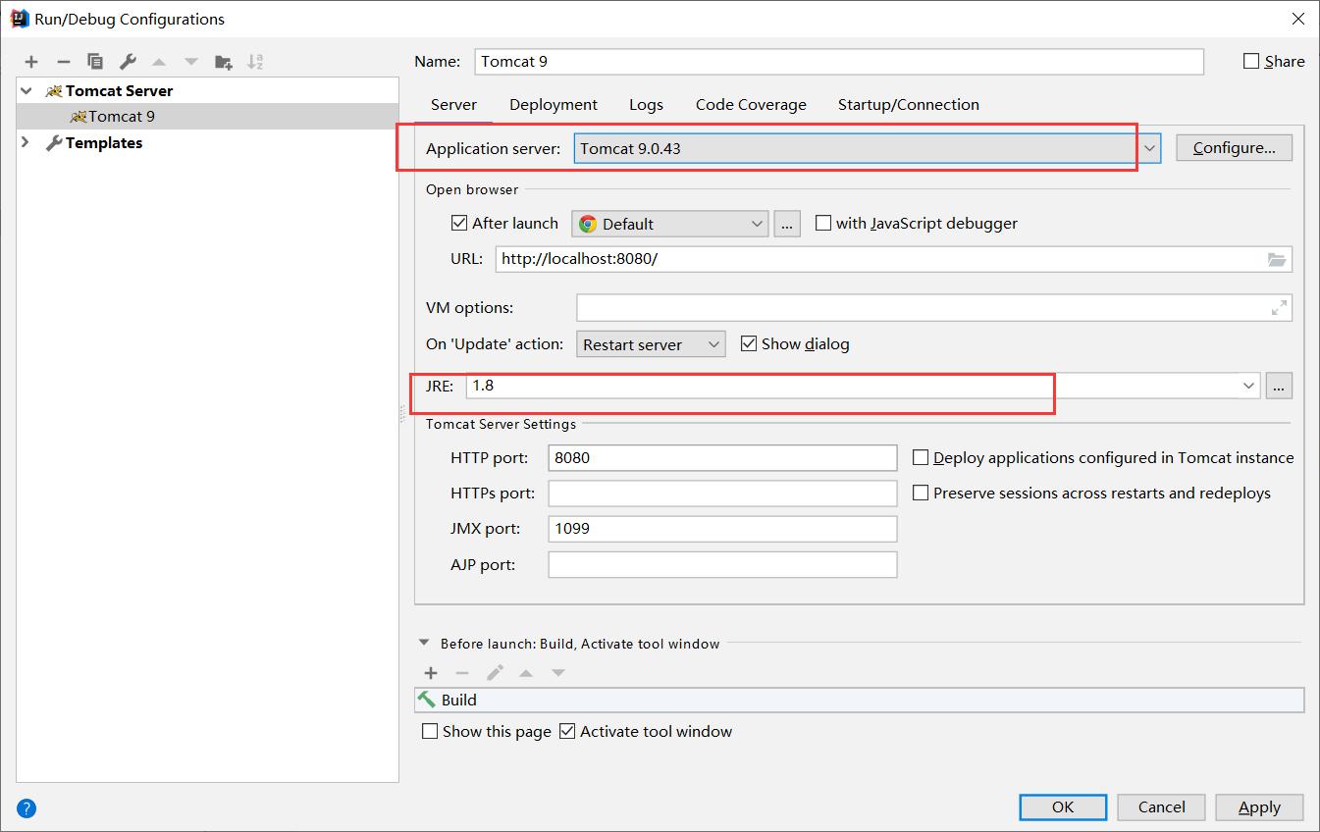This screenshot has height=832, width=1320.
Task: Collapse the Tomcat Server tree node
Action: [26, 90]
